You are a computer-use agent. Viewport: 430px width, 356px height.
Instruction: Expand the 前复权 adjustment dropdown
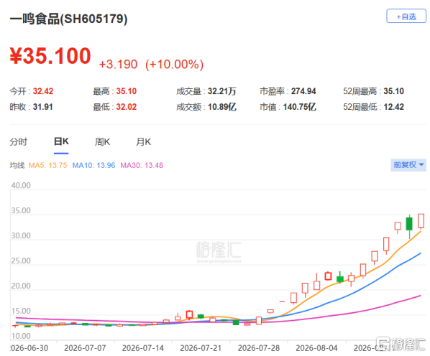click(x=408, y=165)
